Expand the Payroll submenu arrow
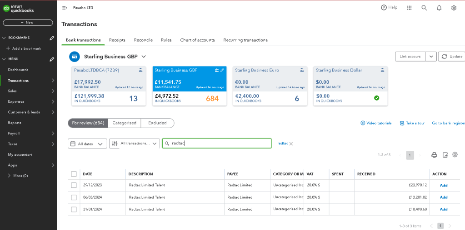 tap(53, 134)
